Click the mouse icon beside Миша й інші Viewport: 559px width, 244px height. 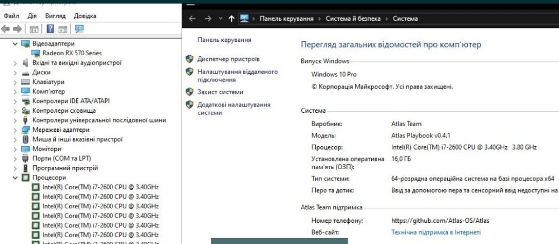point(25,139)
